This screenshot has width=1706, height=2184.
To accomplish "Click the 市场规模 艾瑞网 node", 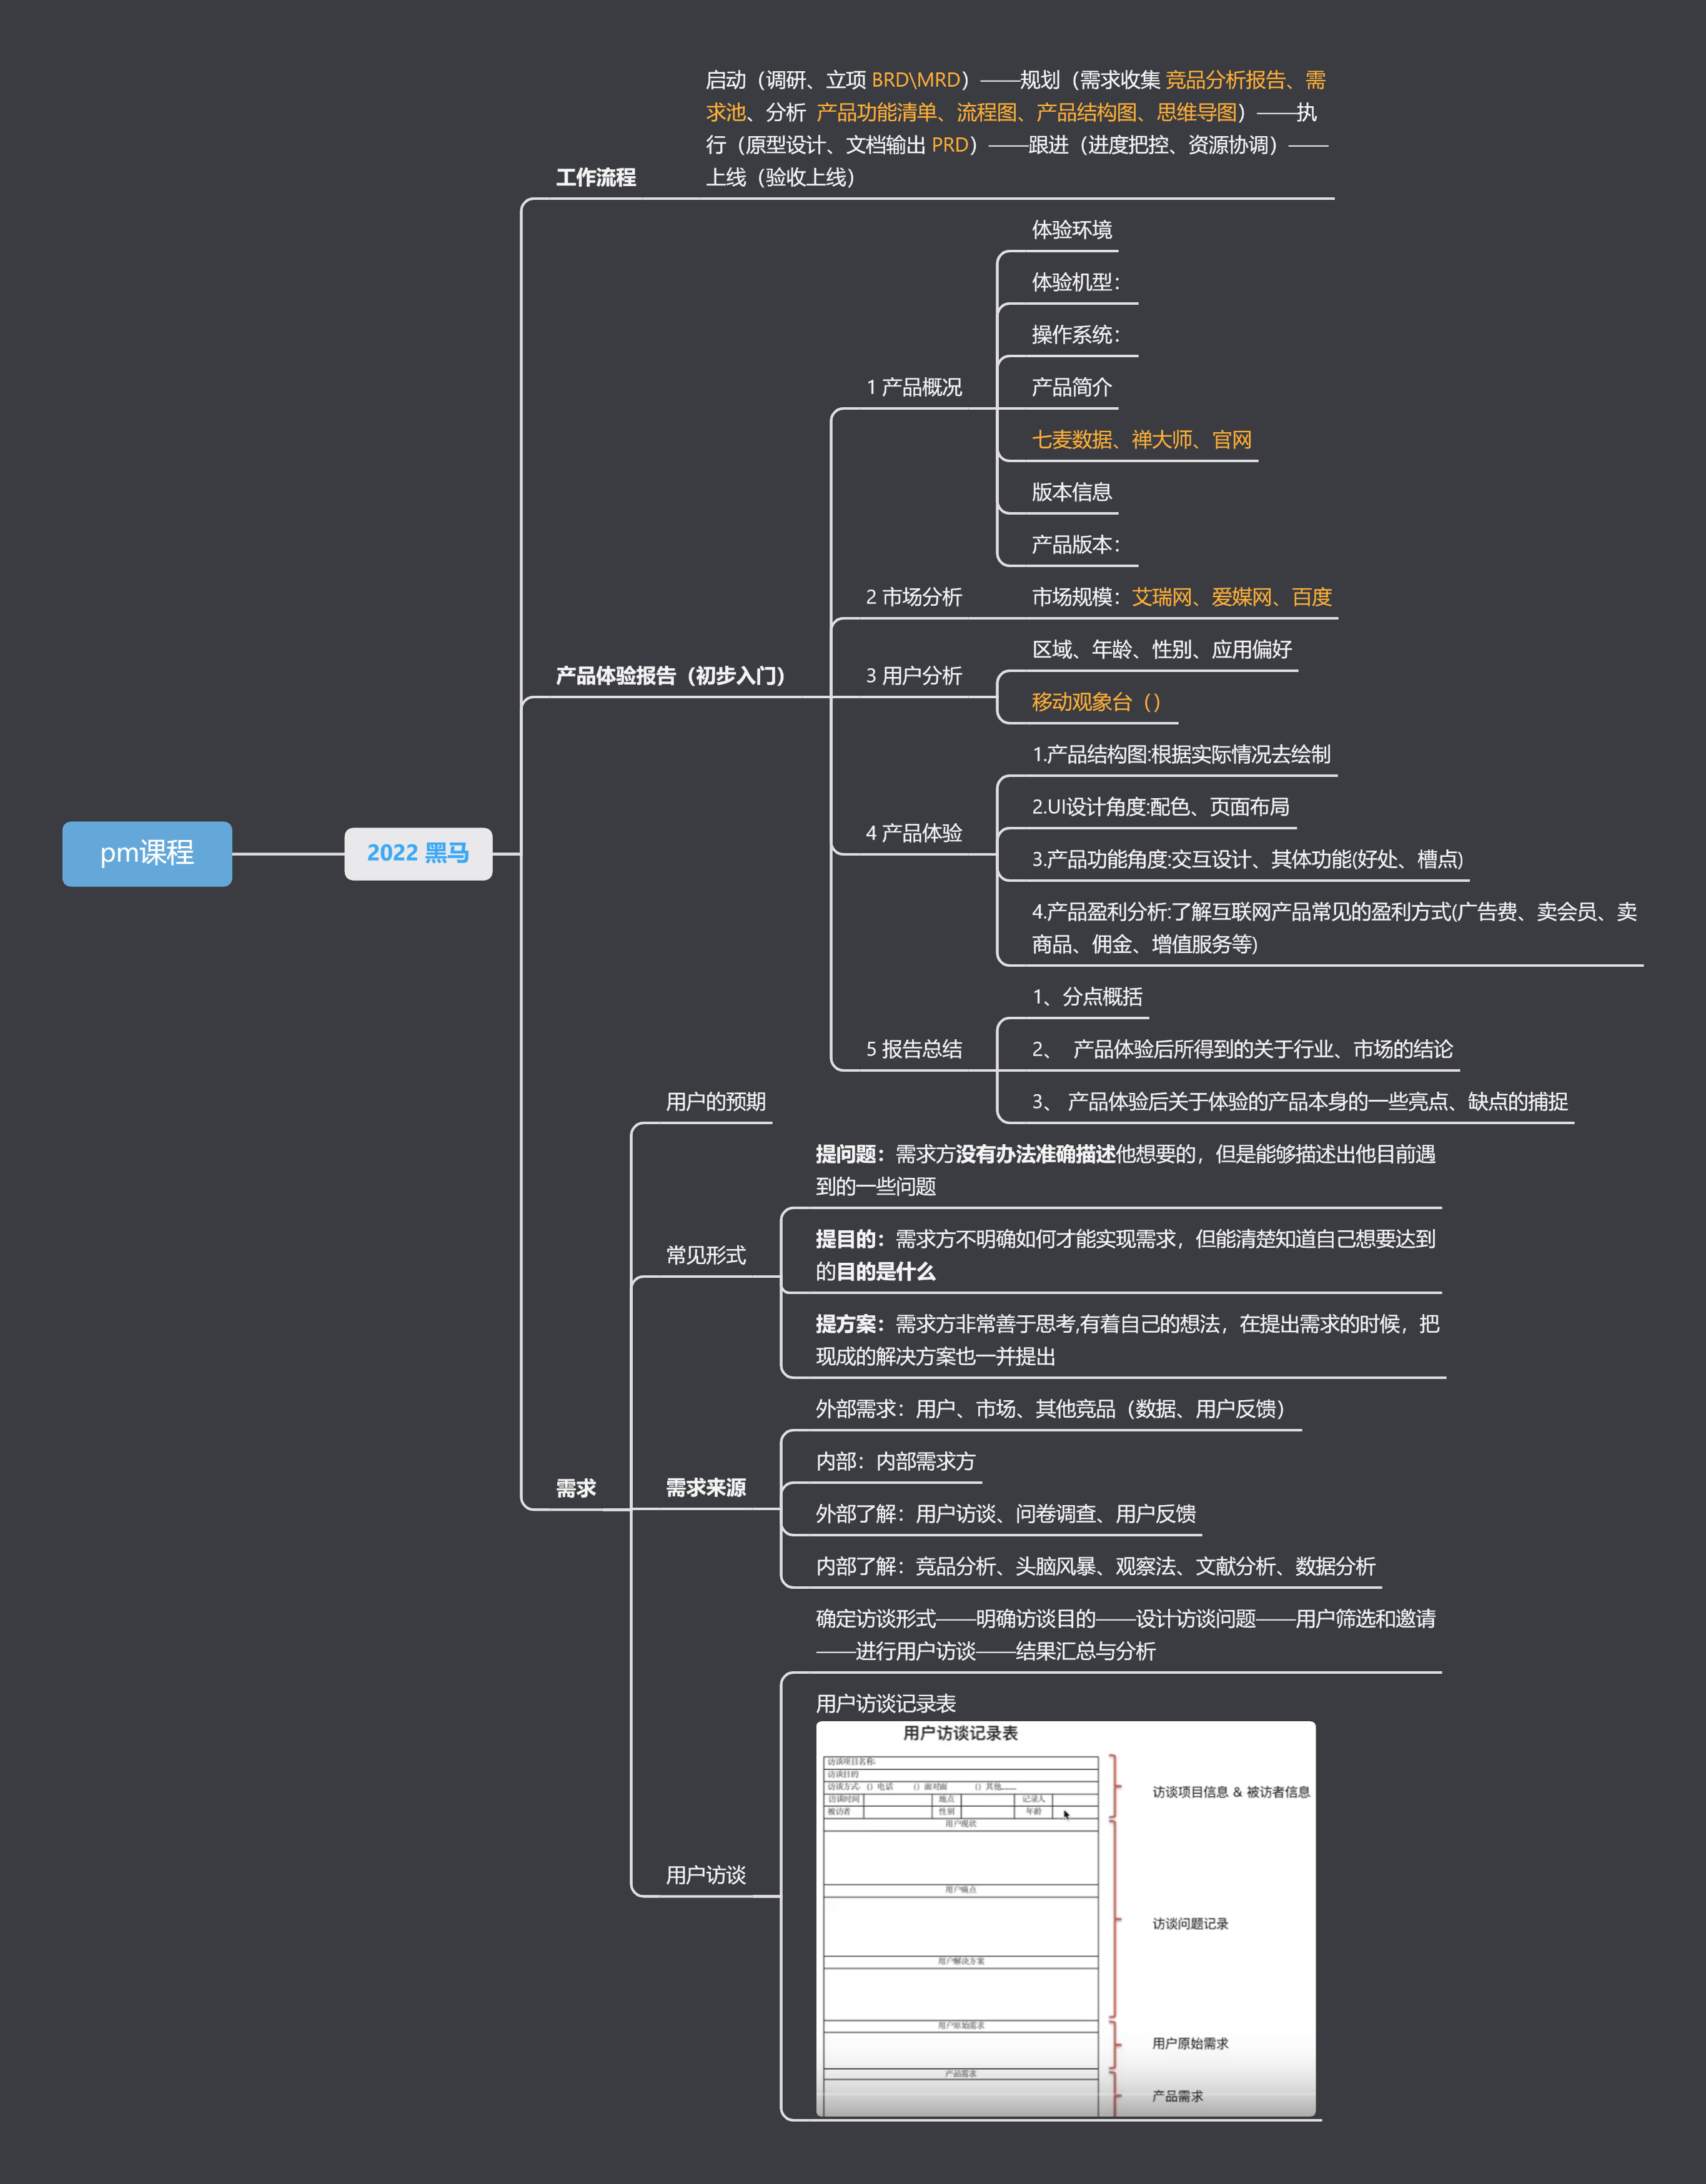I will point(1182,597).
